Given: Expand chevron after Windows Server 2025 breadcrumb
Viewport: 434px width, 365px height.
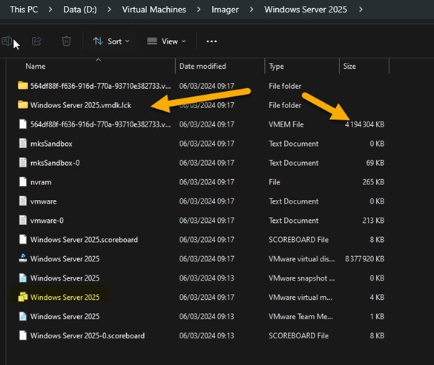Looking at the screenshot, I should click(x=361, y=10).
